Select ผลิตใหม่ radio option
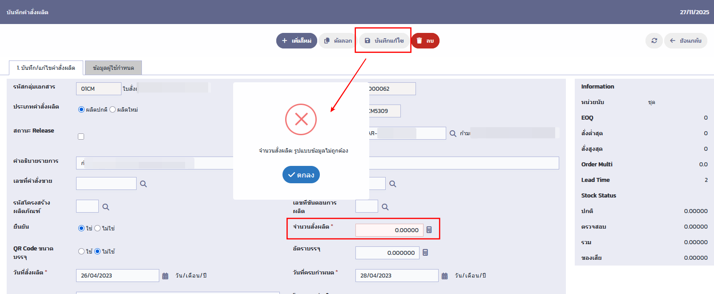 113,109
